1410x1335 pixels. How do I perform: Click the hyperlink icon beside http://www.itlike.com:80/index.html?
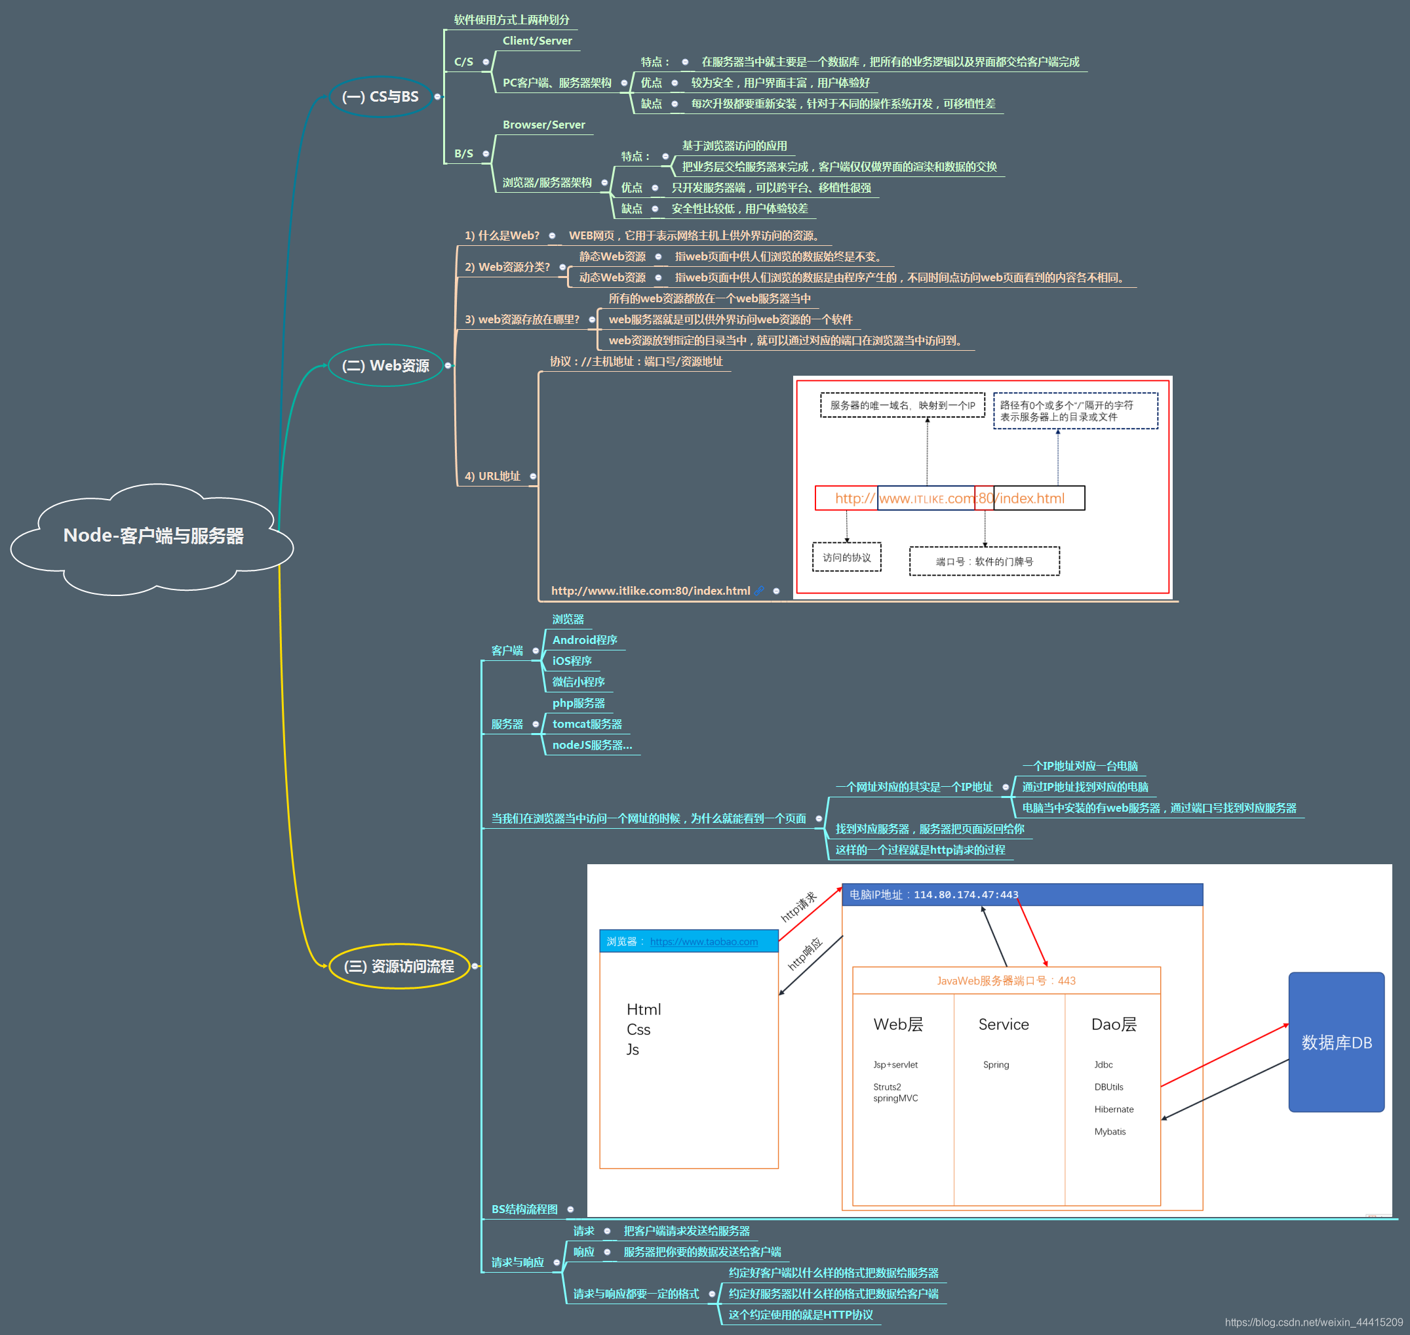[760, 591]
